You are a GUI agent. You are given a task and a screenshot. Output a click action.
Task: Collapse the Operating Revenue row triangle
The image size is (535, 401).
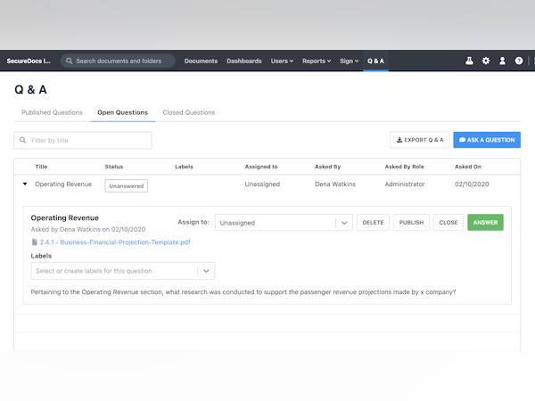point(25,184)
